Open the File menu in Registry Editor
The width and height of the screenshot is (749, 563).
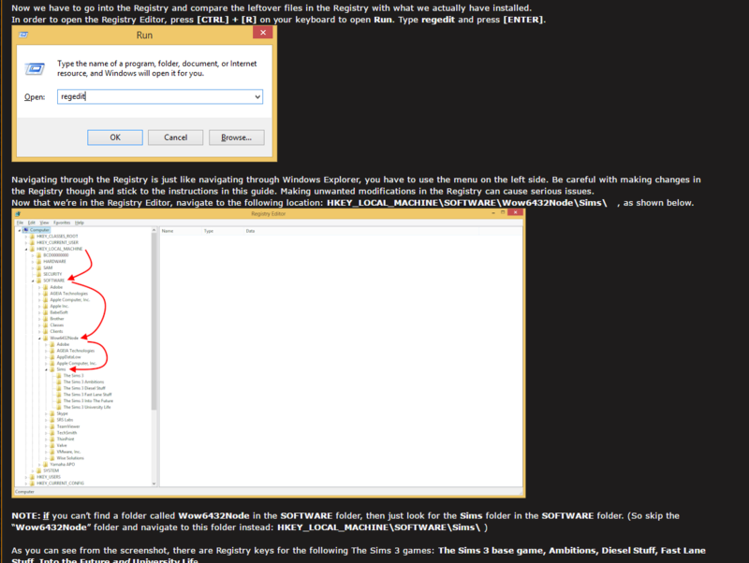click(x=20, y=223)
